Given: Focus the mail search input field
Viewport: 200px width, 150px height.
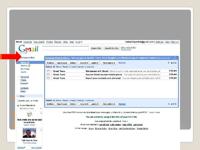Looking at the screenshot, I should click(x=65, y=48).
